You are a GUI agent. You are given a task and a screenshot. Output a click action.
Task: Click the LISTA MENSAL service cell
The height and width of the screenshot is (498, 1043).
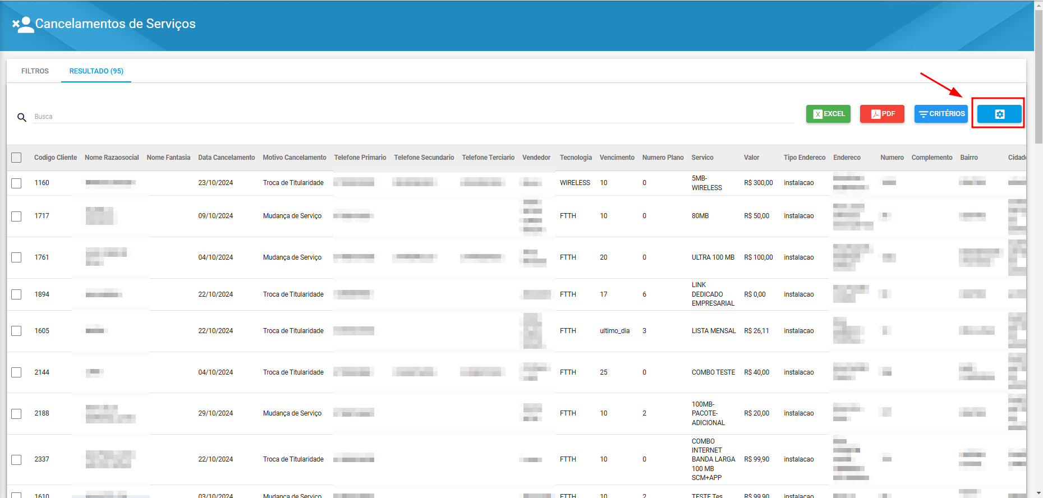[714, 331]
